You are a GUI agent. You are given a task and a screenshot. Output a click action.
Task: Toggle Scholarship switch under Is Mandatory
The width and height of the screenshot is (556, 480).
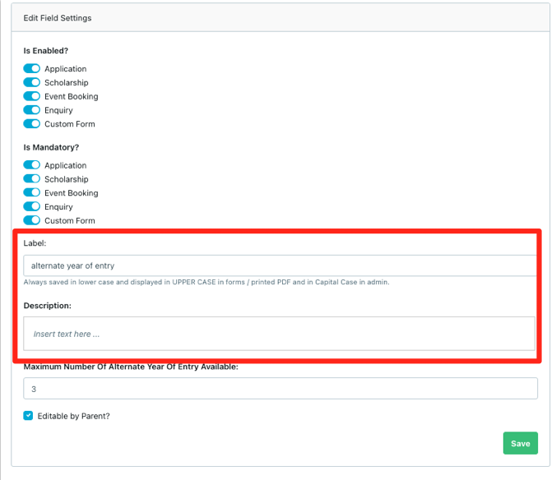point(31,179)
